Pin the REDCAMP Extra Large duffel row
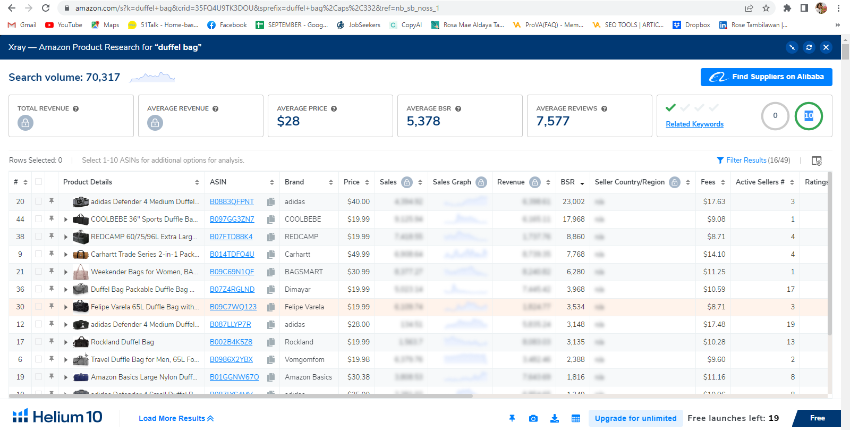850x430 pixels. [x=52, y=237]
